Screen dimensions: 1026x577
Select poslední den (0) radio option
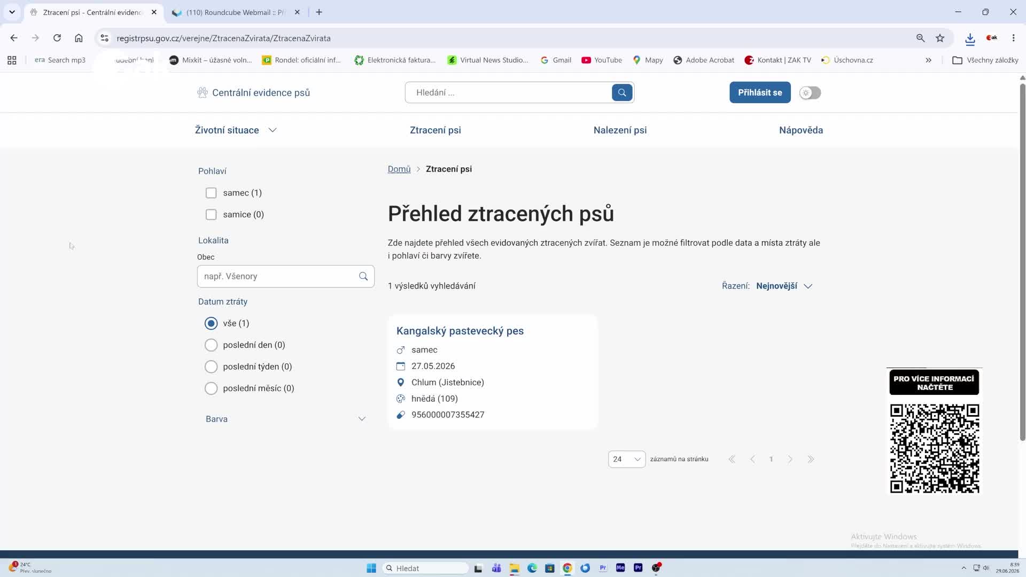click(x=211, y=345)
